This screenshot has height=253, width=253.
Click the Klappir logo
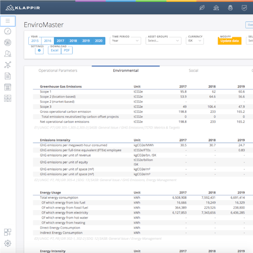pyautogui.click(x=23, y=8)
